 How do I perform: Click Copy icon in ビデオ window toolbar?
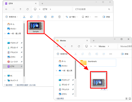[31, 17]
